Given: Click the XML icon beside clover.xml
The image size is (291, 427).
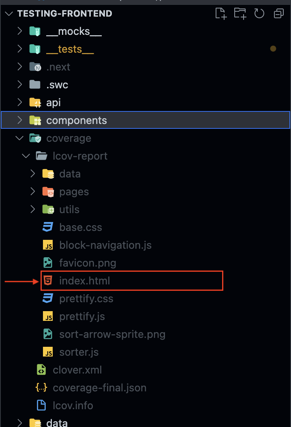Looking at the screenshot, I should [x=41, y=369].
